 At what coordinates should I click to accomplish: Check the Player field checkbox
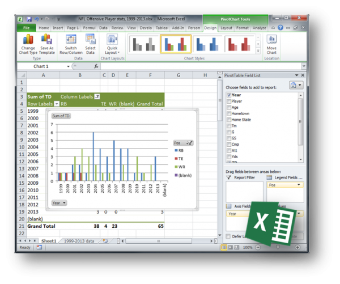coord(229,101)
